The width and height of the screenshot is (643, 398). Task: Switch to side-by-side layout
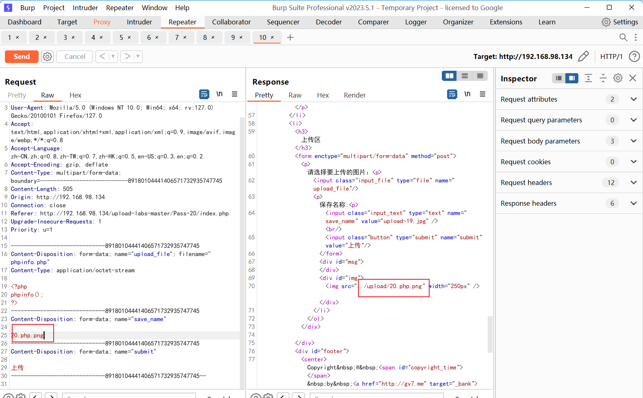[449, 76]
